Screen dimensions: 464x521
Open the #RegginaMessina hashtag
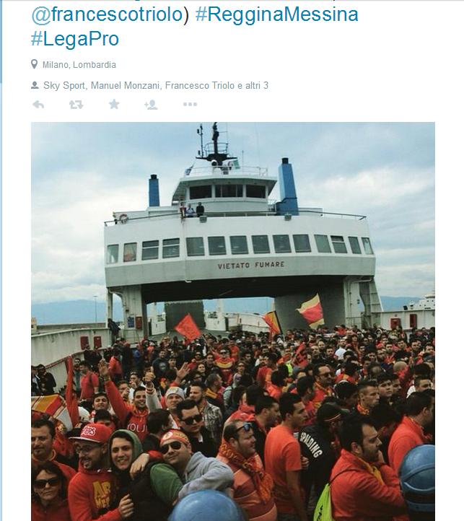pyautogui.click(x=277, y=14)
